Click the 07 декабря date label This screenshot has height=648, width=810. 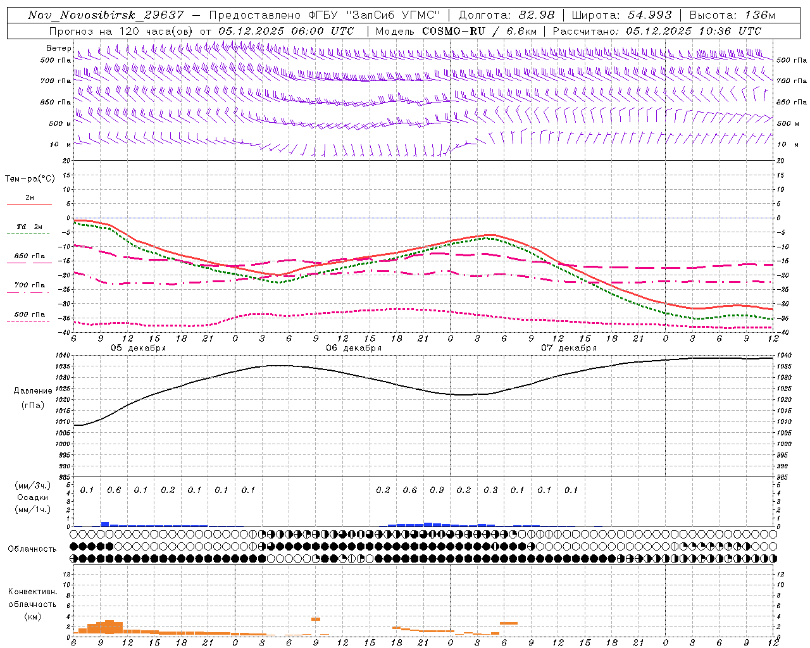(x=569, y=348)
